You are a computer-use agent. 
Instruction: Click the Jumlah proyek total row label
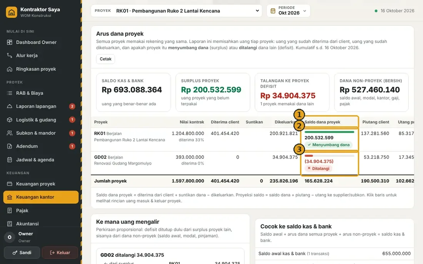(x=110, y=181)
